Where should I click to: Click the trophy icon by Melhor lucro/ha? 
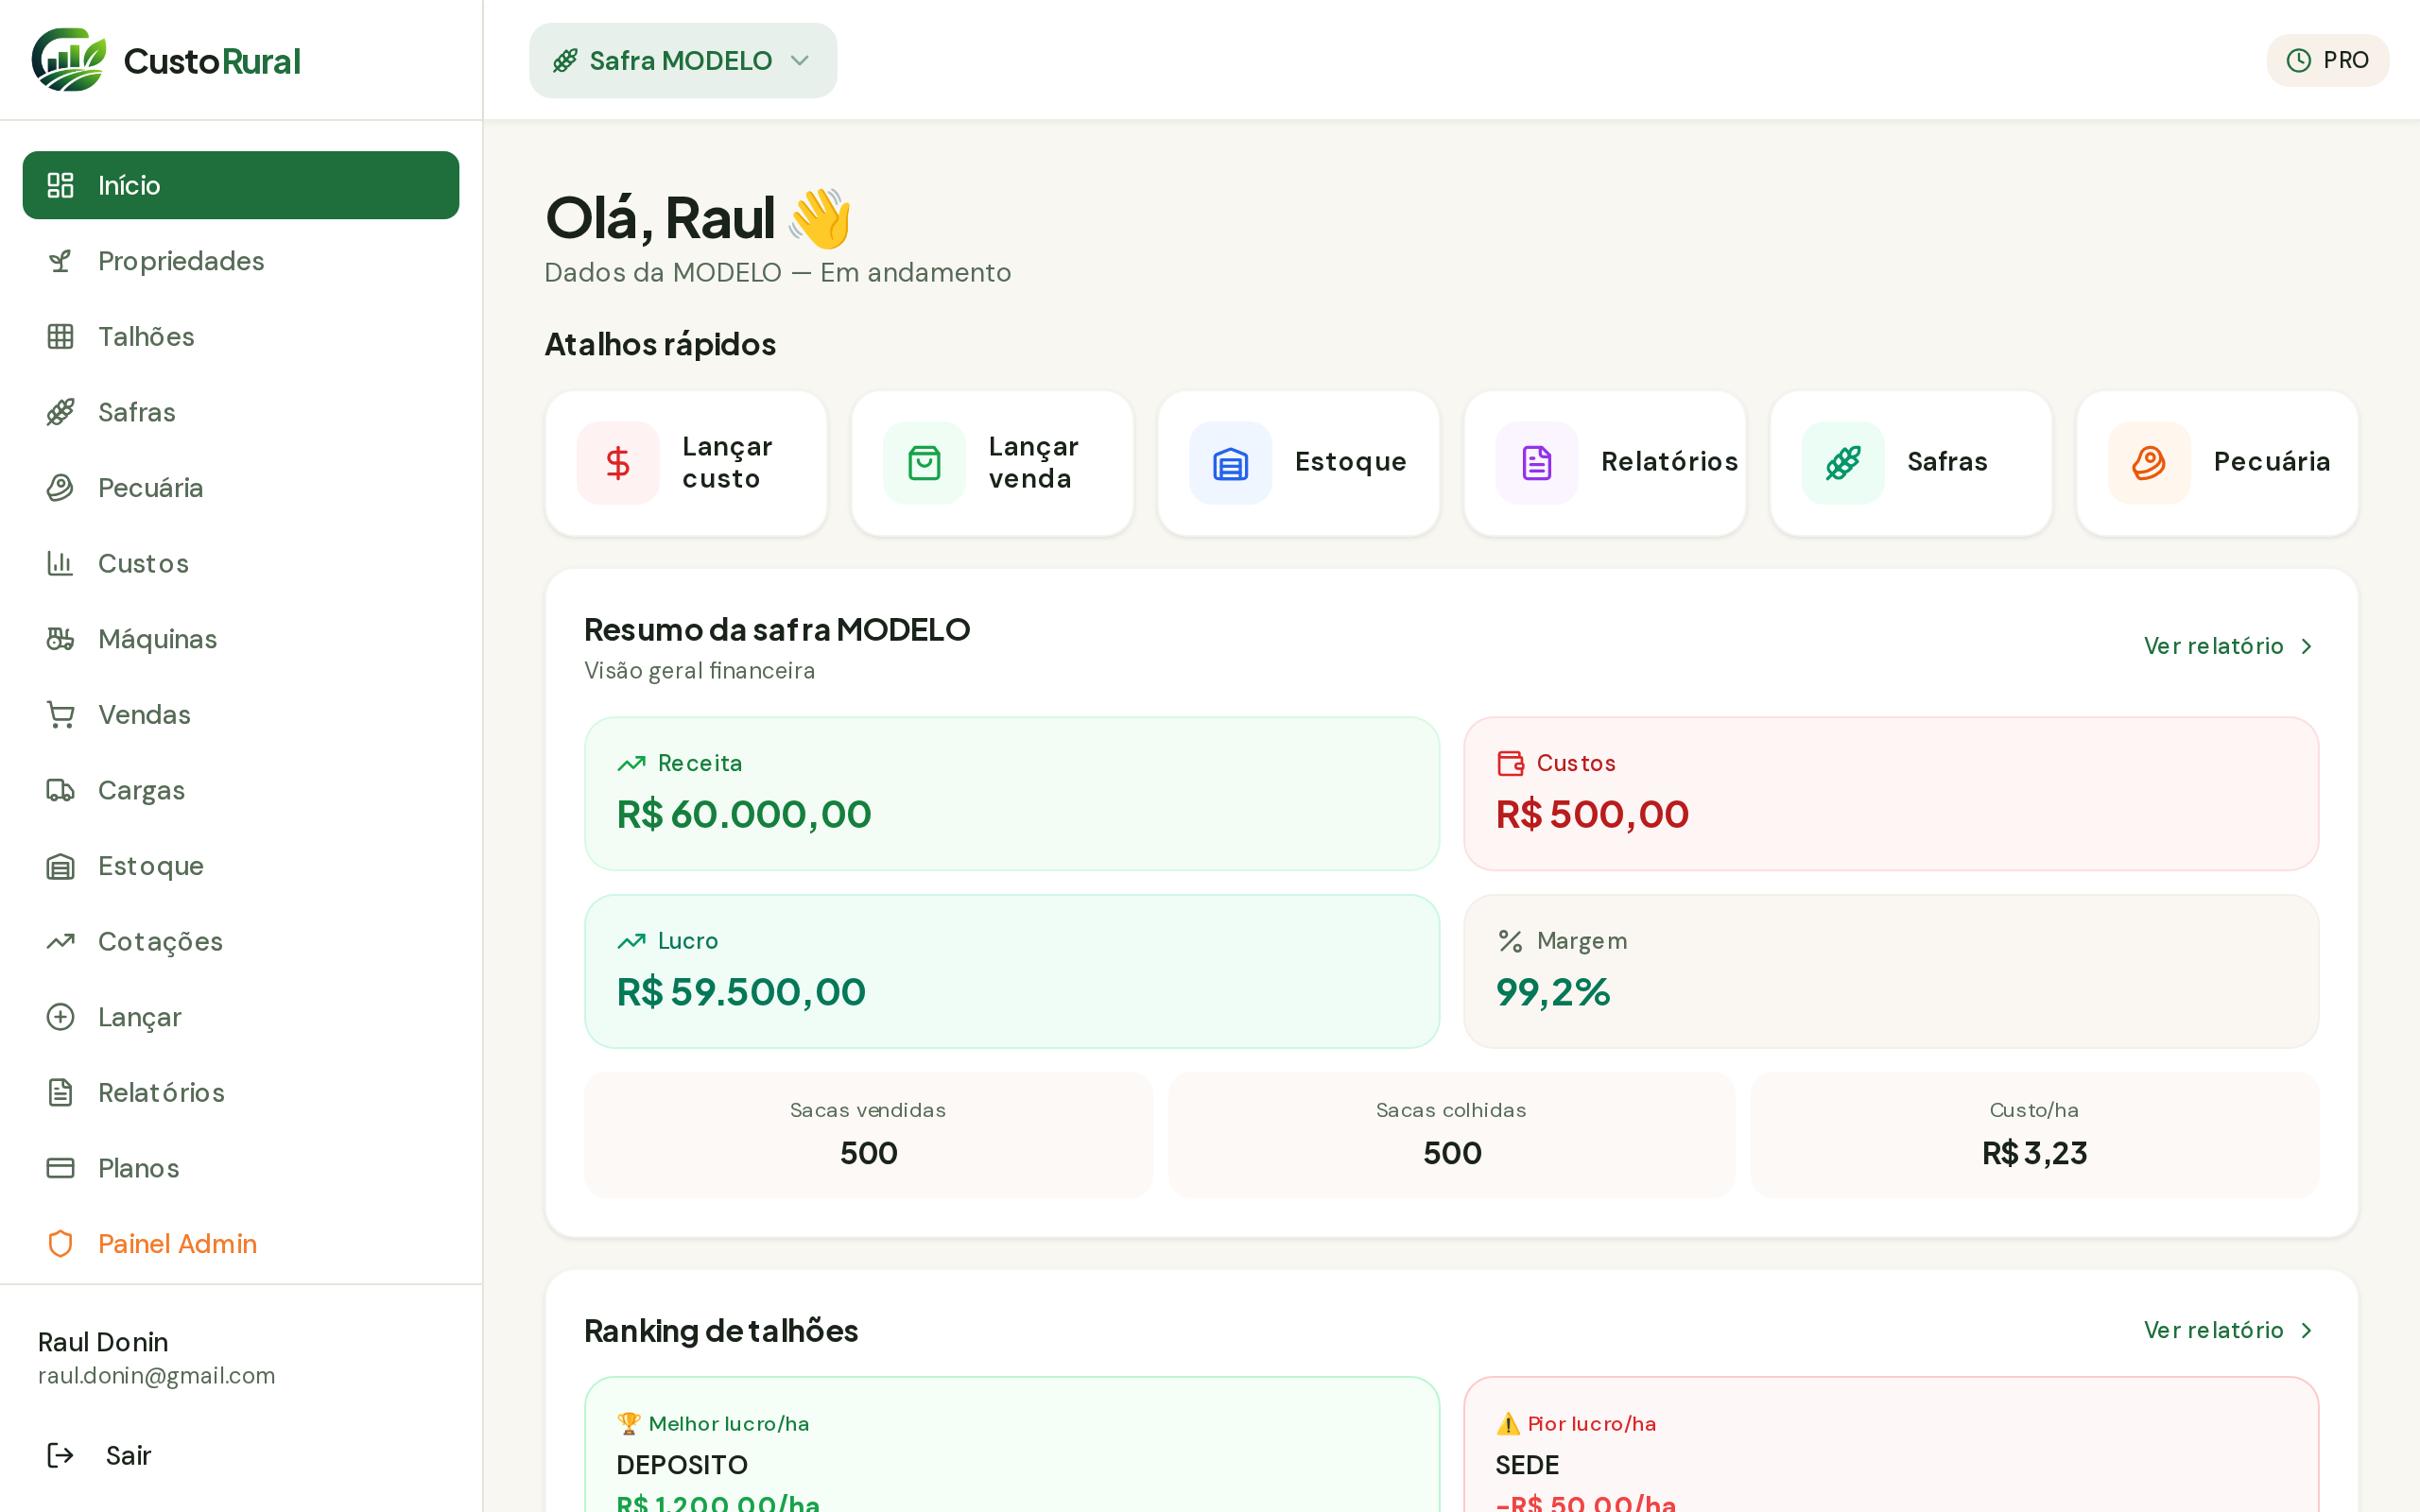click(x=628, y=1423)
